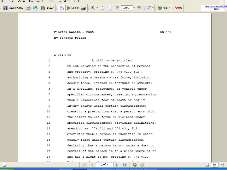Choose the Snapshot camera tool
Image resolution: width=227 pixels, height=170 pixels.
83,8
